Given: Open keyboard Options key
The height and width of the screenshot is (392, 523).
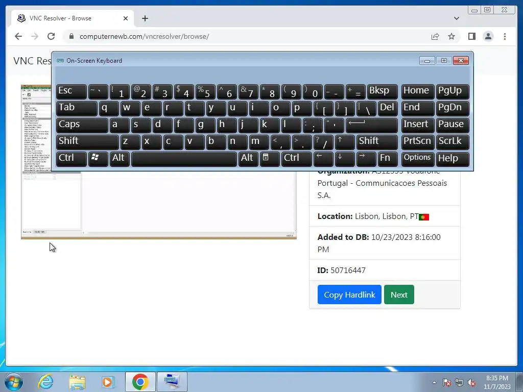Looking at the screenshot, I should 418,159.
